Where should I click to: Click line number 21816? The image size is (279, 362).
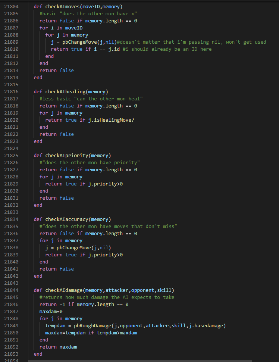coord(11,92)
